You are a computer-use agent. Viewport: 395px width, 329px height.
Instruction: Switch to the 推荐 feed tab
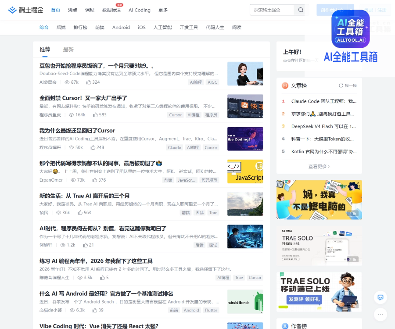pyautogui.click(x=45, y=50)
